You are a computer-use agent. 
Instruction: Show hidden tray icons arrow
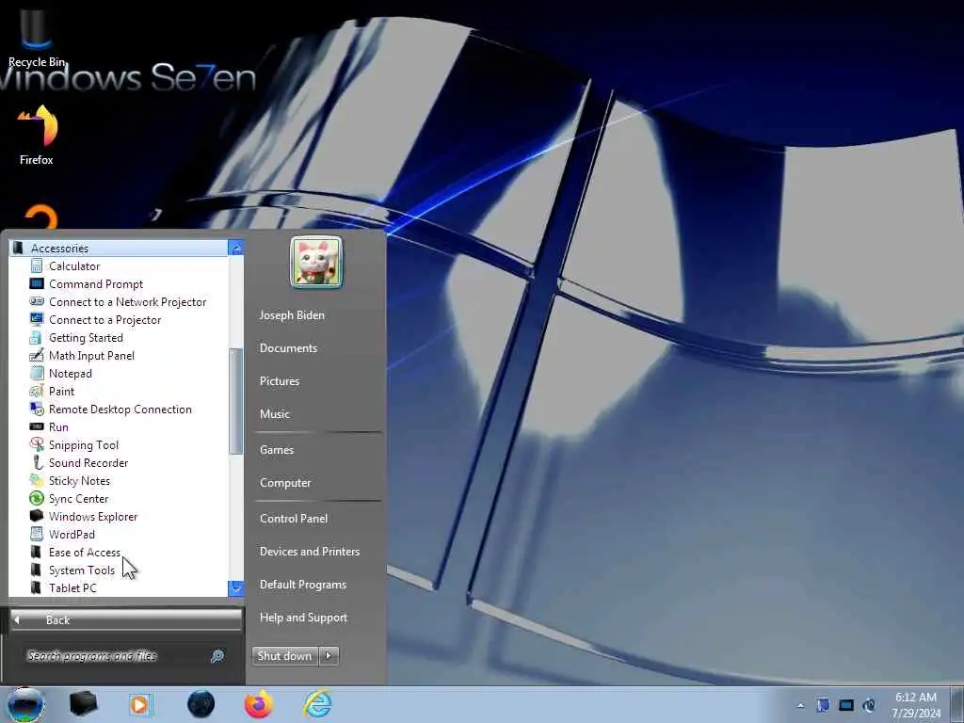[x=800, y=705]
